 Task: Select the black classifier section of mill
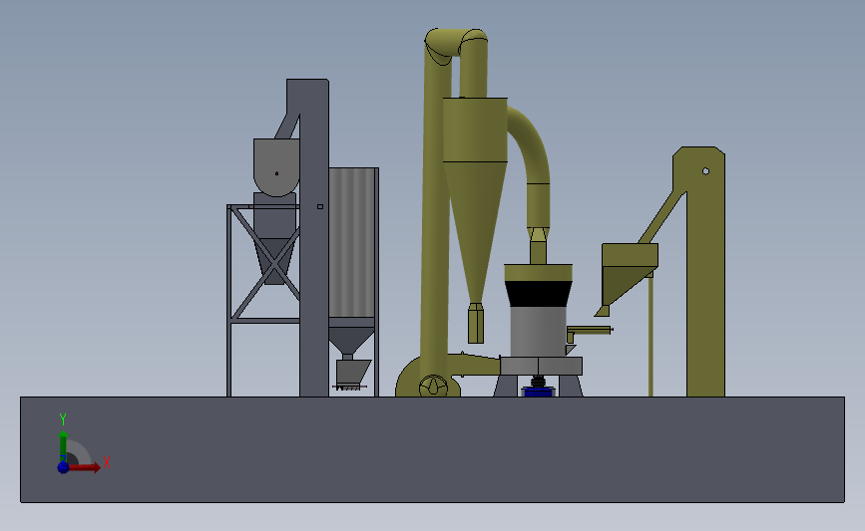coord(538,294)
